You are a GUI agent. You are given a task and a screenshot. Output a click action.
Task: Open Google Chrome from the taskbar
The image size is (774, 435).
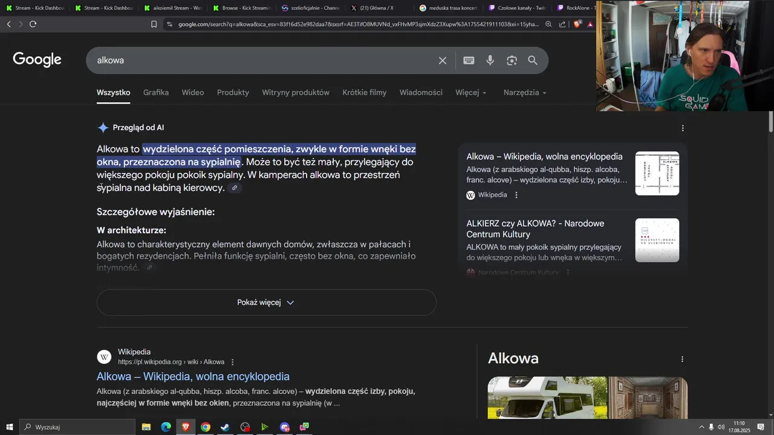pos(206,427)
